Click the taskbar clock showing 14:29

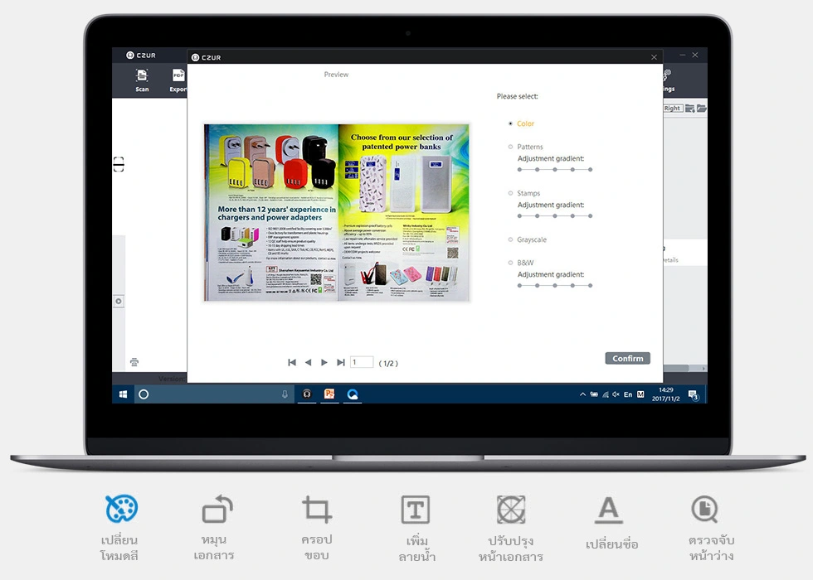665,394
